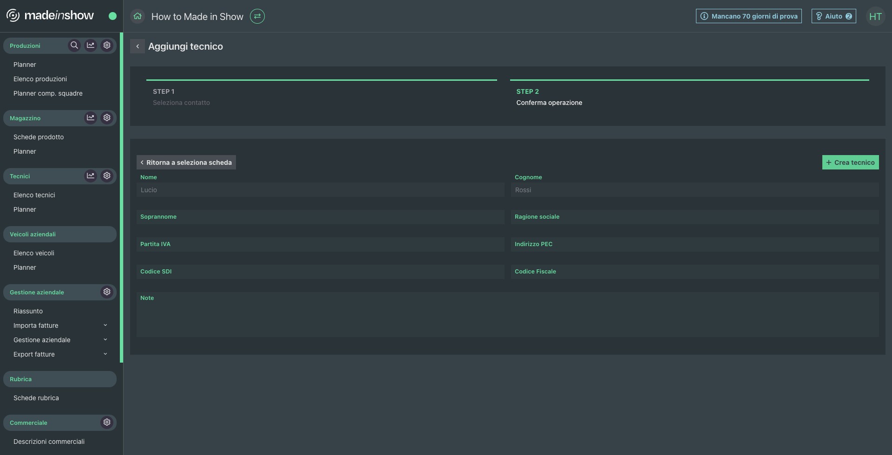Screen dimensions: 892x455
Task: Open Produzioni settings gear
Action: (107, 45)
